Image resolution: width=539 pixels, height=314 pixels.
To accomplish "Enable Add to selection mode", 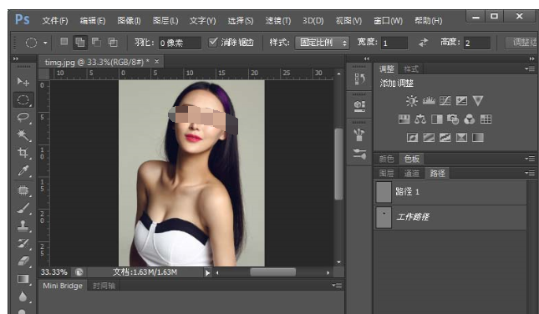I will (79, 43).
